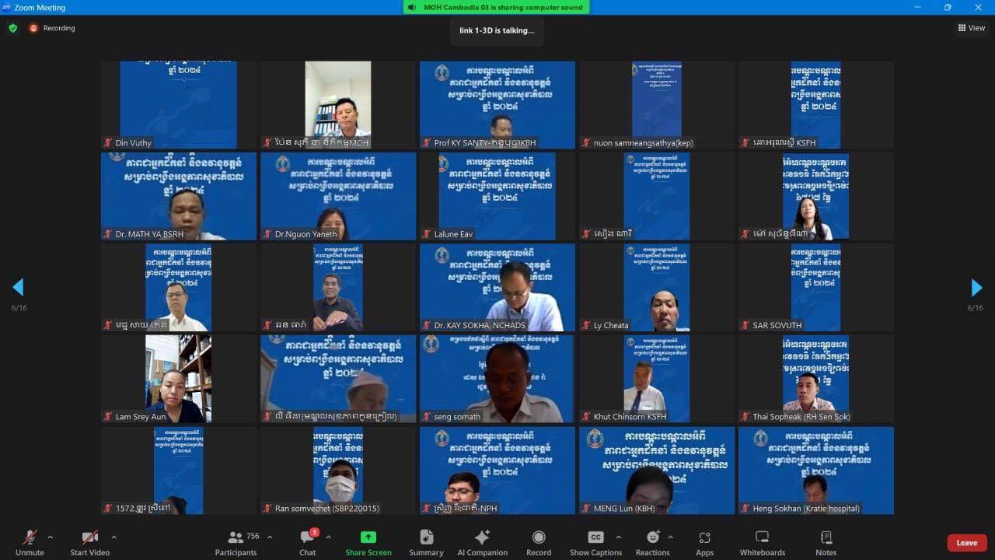This screenshot has height=560, width=995.
Task: Expand video options arrow beside Start Video
Action: point(113,537)
